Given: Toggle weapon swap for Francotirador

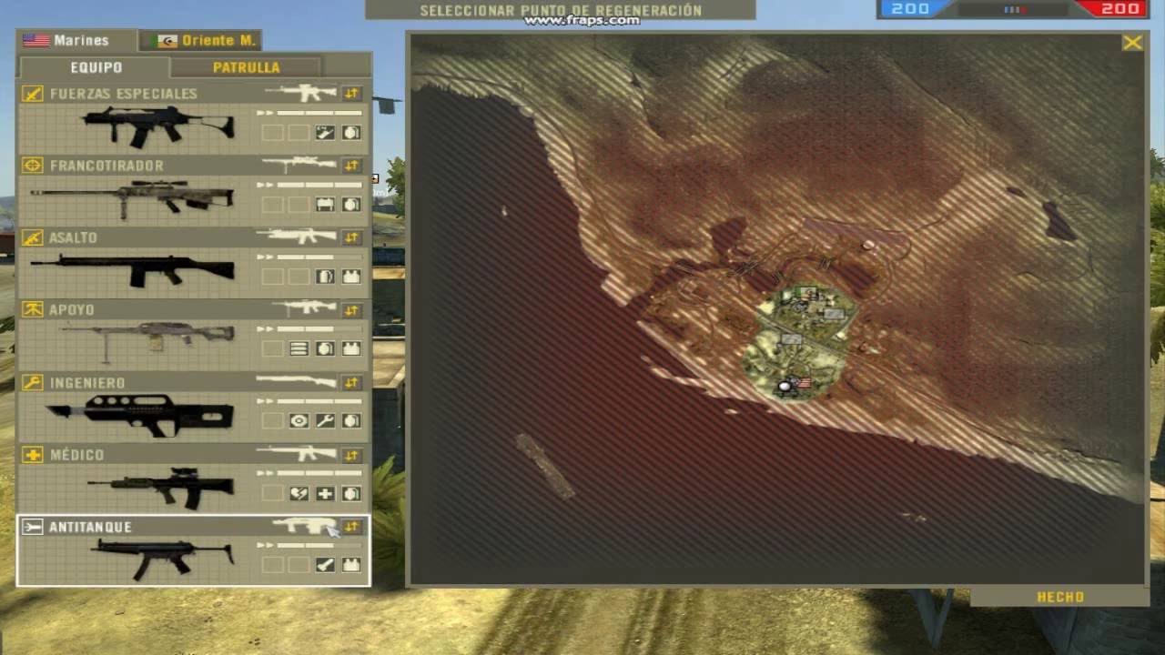Looking at the screenshot, I should pyautogui.click(x=352, y=166).
